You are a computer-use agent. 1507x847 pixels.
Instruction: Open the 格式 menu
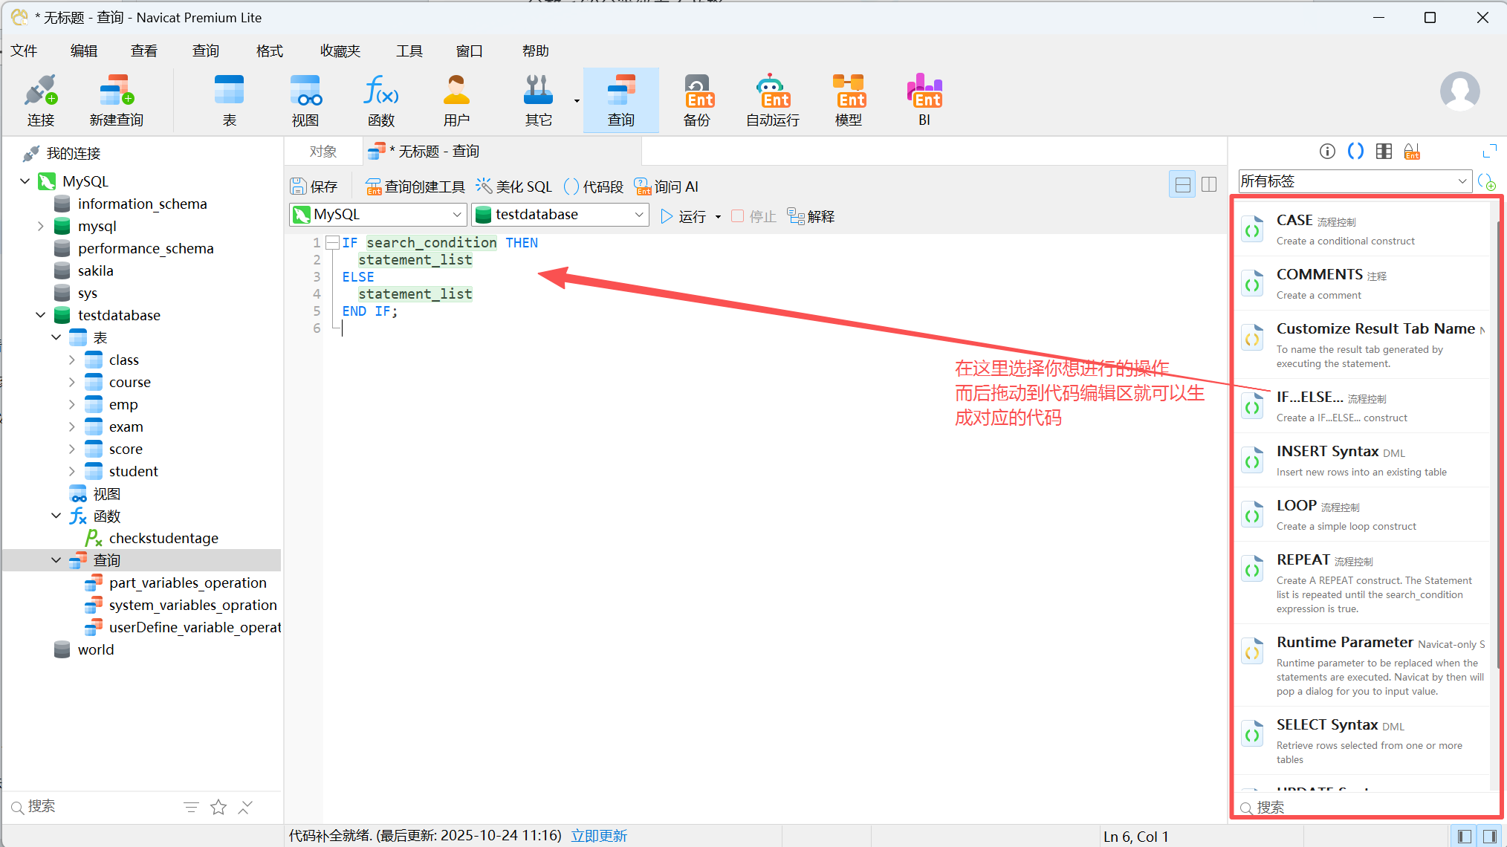coord(269,51)
